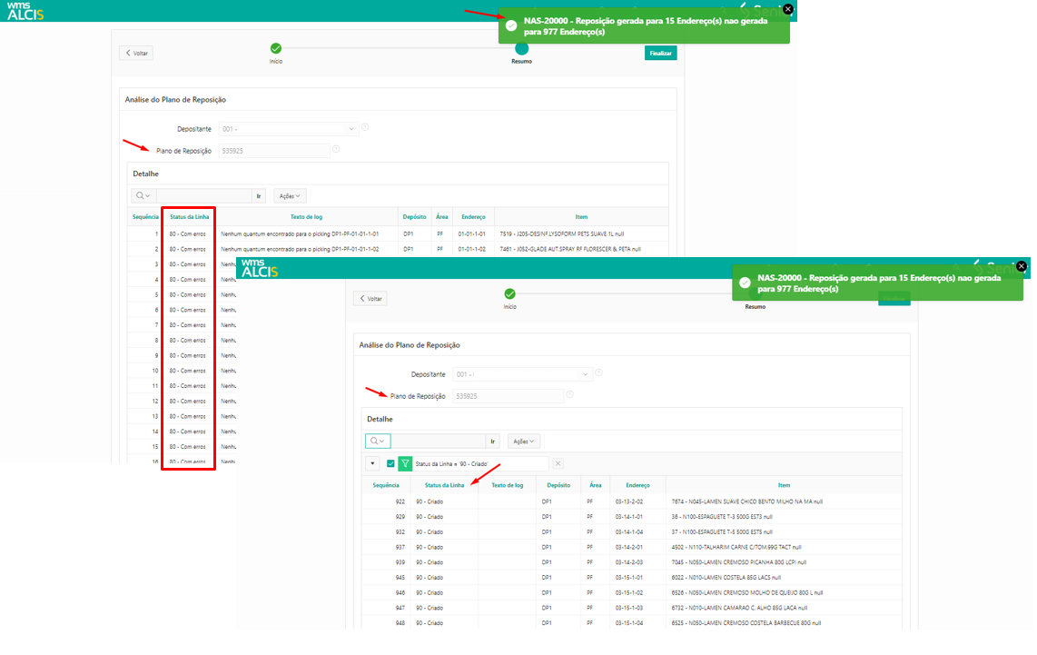Open search column selector in lower window
This screenshot has height=655, width=1037.
[x=378, y=442]
